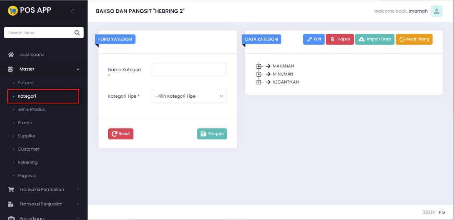The height and width of the screenshot is (220, 454).
Task: Expand the MINUMAN category tree node
Action: [x=259, y=74]
